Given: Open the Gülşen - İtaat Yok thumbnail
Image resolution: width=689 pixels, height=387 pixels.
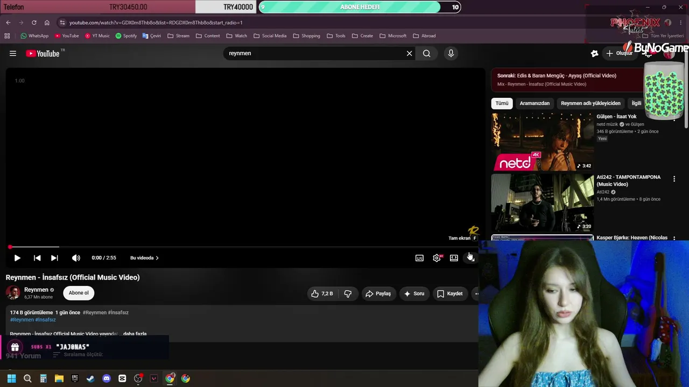Looking at the screenshot, I should click(543, 142).
